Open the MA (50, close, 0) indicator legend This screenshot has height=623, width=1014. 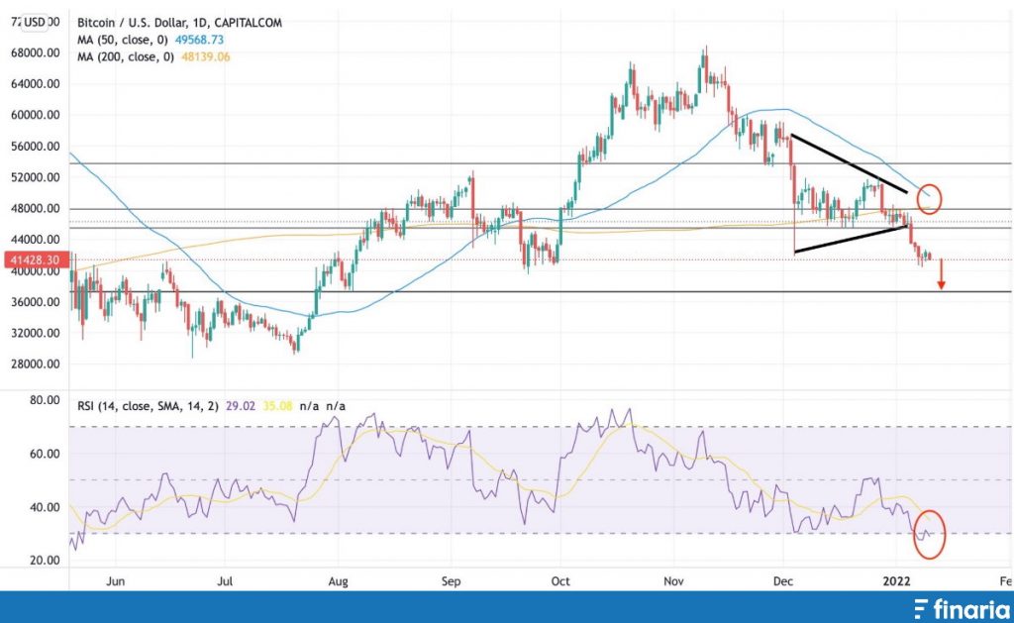122,40
